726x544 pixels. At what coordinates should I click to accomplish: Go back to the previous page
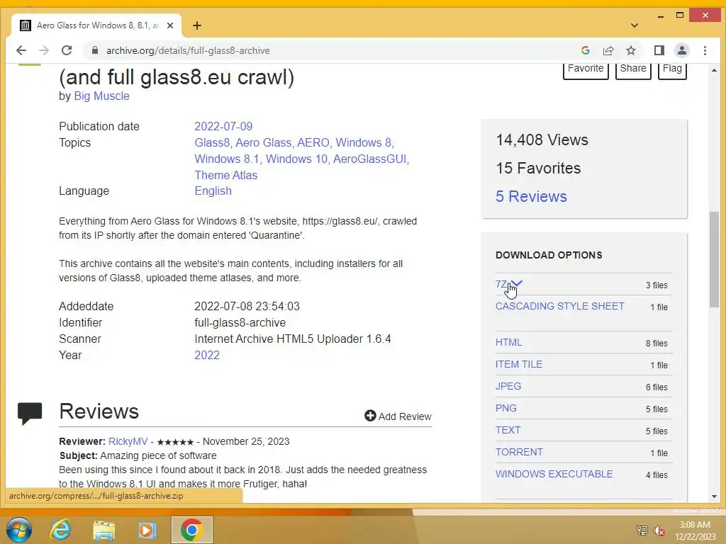click(x=21, y=50)
